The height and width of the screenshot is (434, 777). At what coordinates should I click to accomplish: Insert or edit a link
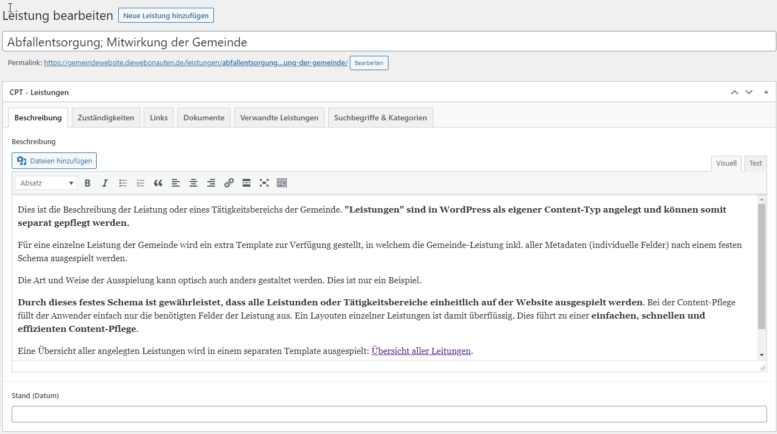(x=229, y=183)
